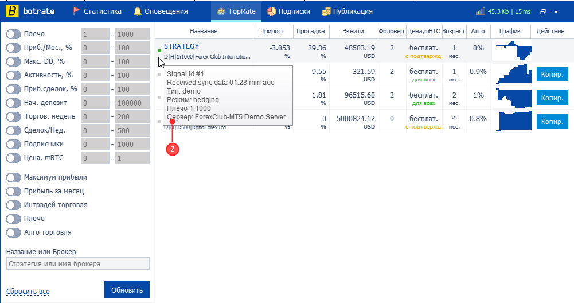The width and height of the screenshot is (574, 303).
Task: Sort by Прирост column header
Action: point(272,31)
